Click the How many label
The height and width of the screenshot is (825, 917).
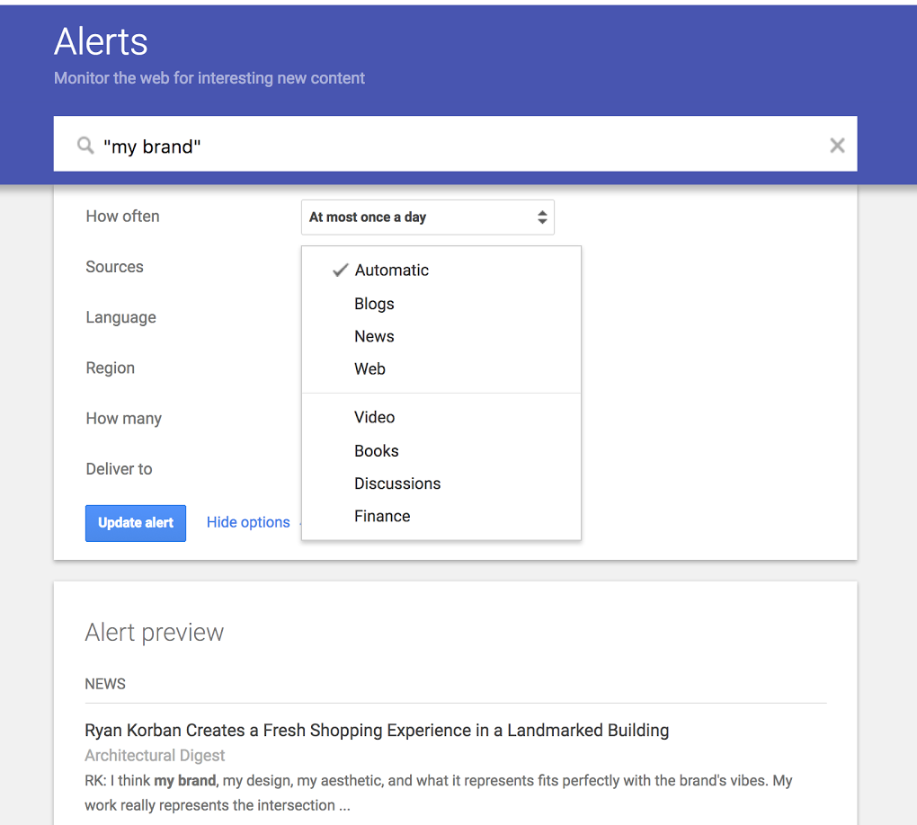tap(124, 419)
